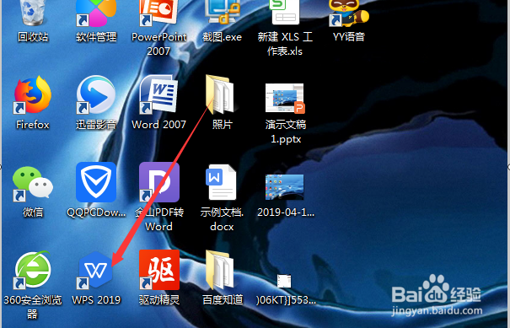The height and width of the screenshot is (328, 510).
Task: Open PowerPoint 2007 shortcut
Action: 159,13
